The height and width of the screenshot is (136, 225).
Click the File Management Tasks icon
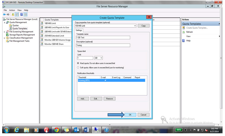7,41
